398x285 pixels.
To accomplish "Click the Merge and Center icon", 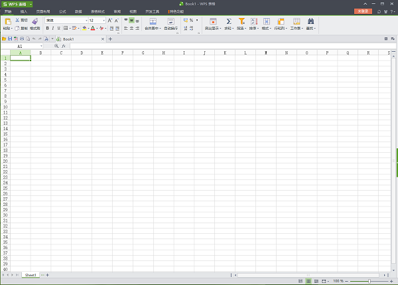I will [x=153, y=21].
